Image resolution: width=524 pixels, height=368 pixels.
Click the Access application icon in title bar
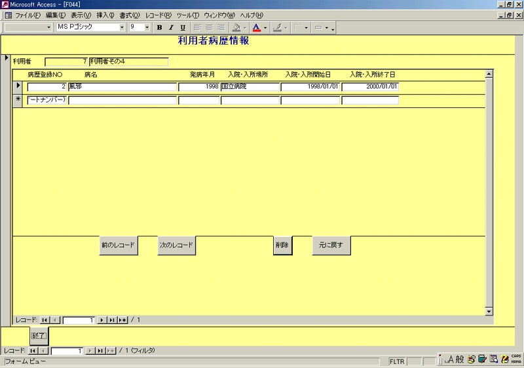tap(5, 5)
